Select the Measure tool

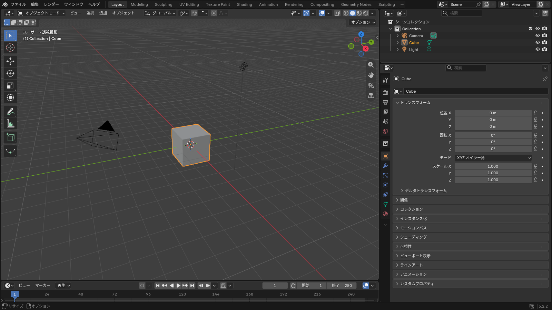[10, 124]
